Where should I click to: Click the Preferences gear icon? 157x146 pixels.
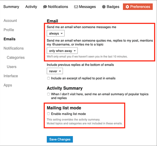pos(127,7)
